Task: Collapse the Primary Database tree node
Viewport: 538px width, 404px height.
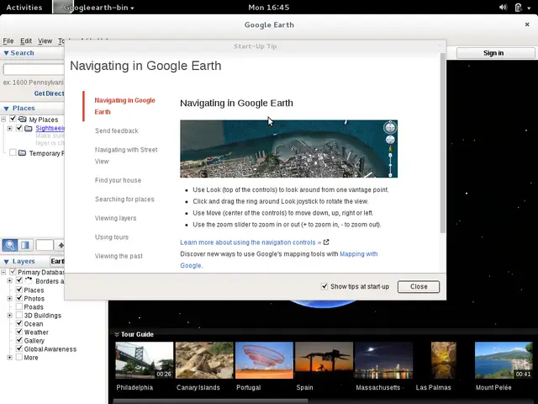Action: pos(3,272)
